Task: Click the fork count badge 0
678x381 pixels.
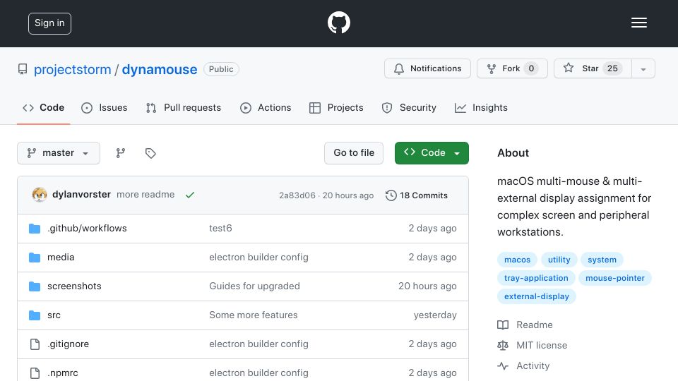Action: tap(531, 68)
